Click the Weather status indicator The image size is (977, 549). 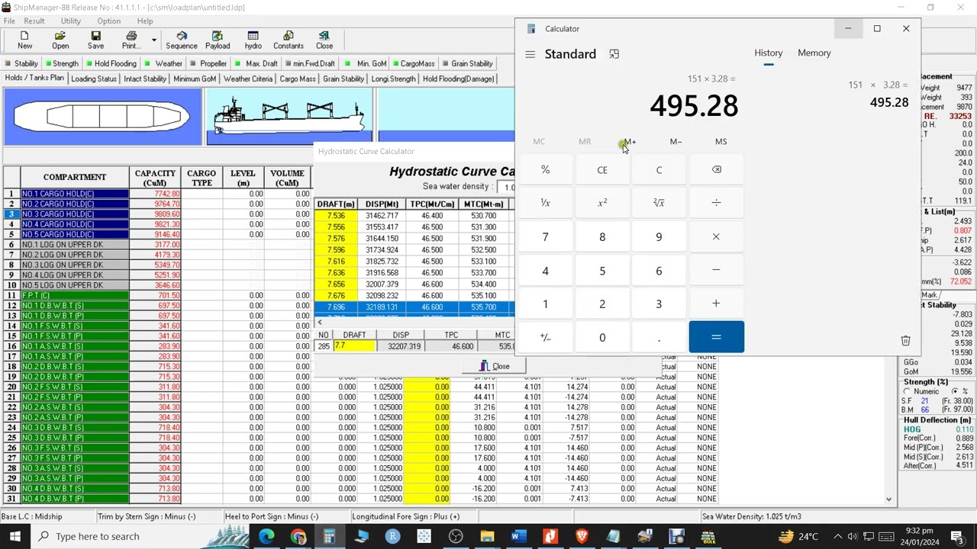(x=163, y=63)
